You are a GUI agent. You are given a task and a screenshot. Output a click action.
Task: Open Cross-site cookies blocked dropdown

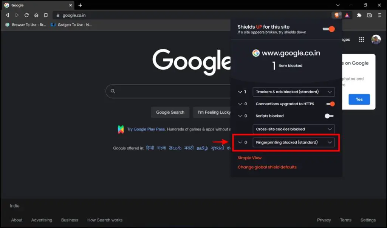click(x=293, y=129)
